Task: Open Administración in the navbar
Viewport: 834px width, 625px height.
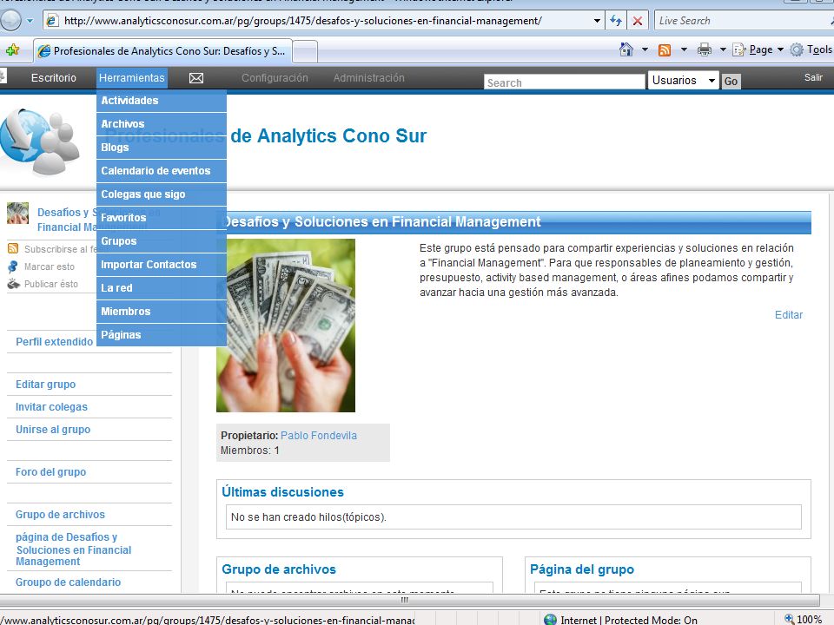Action: click(368, 78)
